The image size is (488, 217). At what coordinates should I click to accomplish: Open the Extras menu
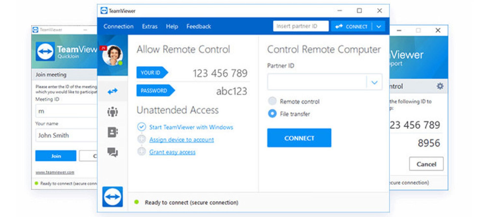150,26
